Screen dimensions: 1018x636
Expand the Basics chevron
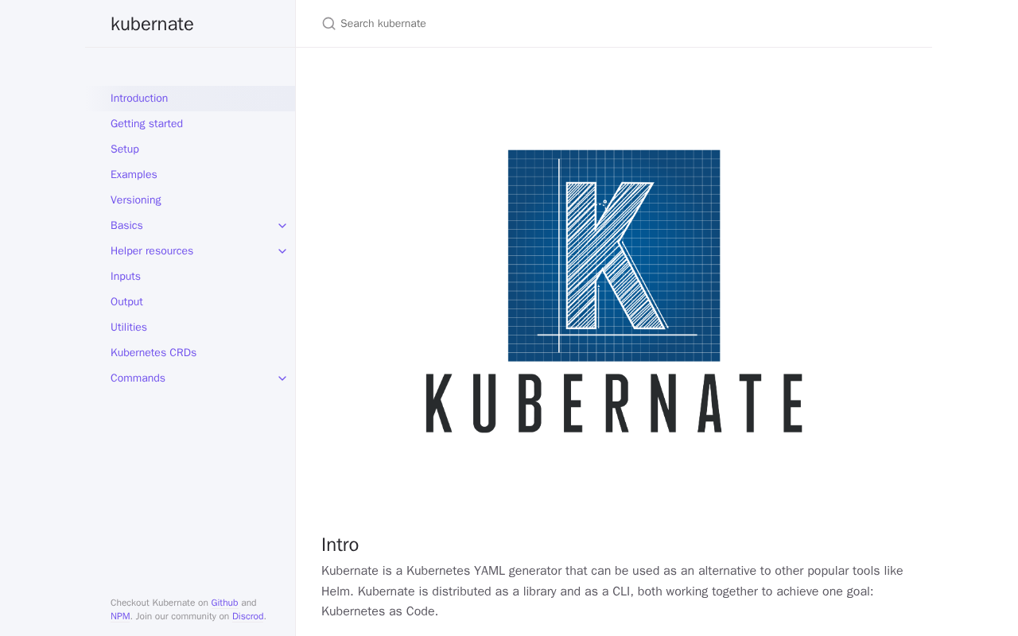coord(282,226)
